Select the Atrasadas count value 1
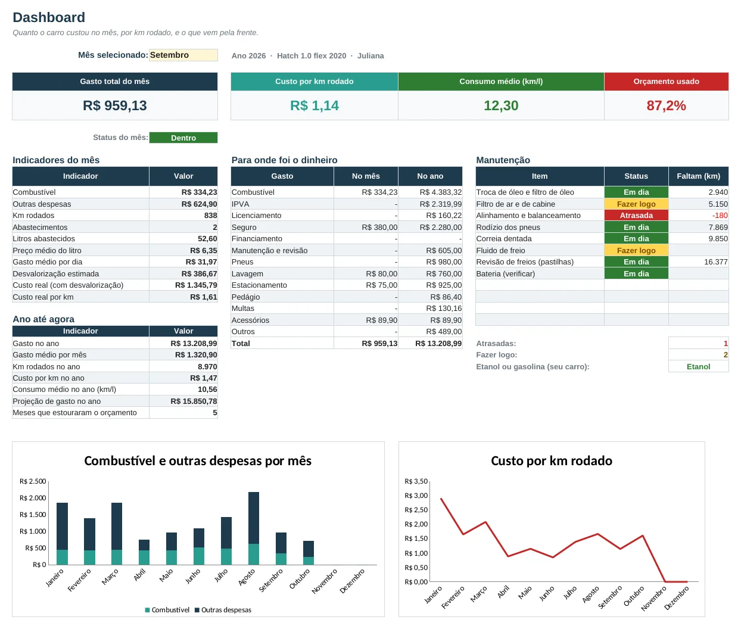Screen dimensions: 741x629 tap(698, 344)
